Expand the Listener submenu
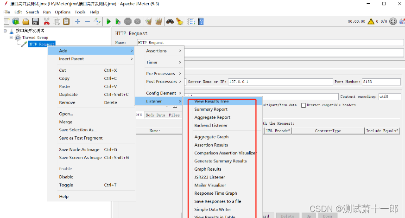405x218 pixels. coord(160,101)
